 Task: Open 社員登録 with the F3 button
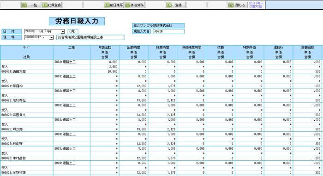tap(52, 5)
